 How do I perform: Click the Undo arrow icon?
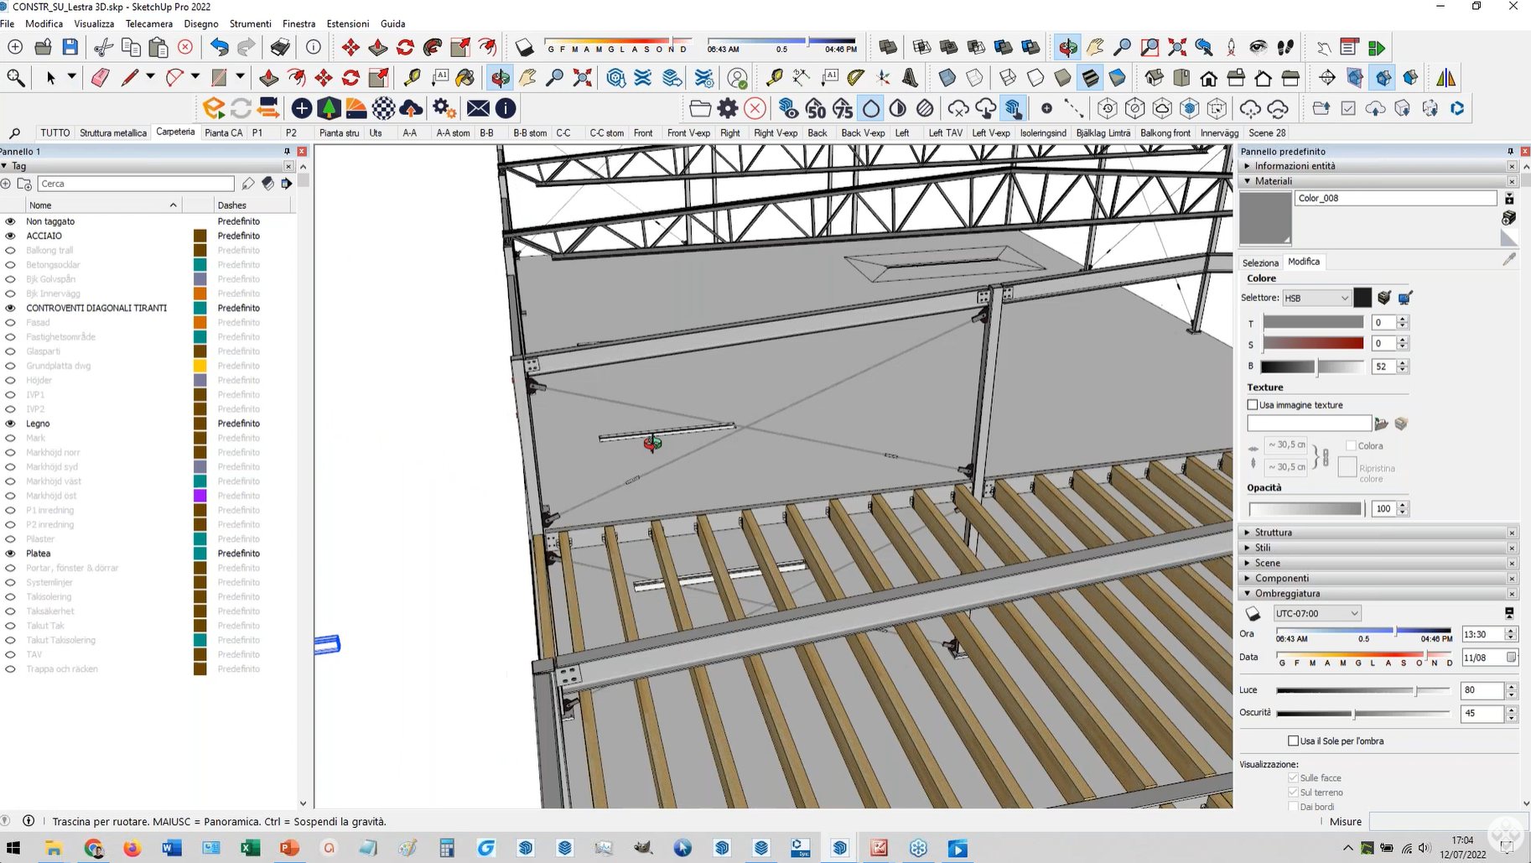219,47
